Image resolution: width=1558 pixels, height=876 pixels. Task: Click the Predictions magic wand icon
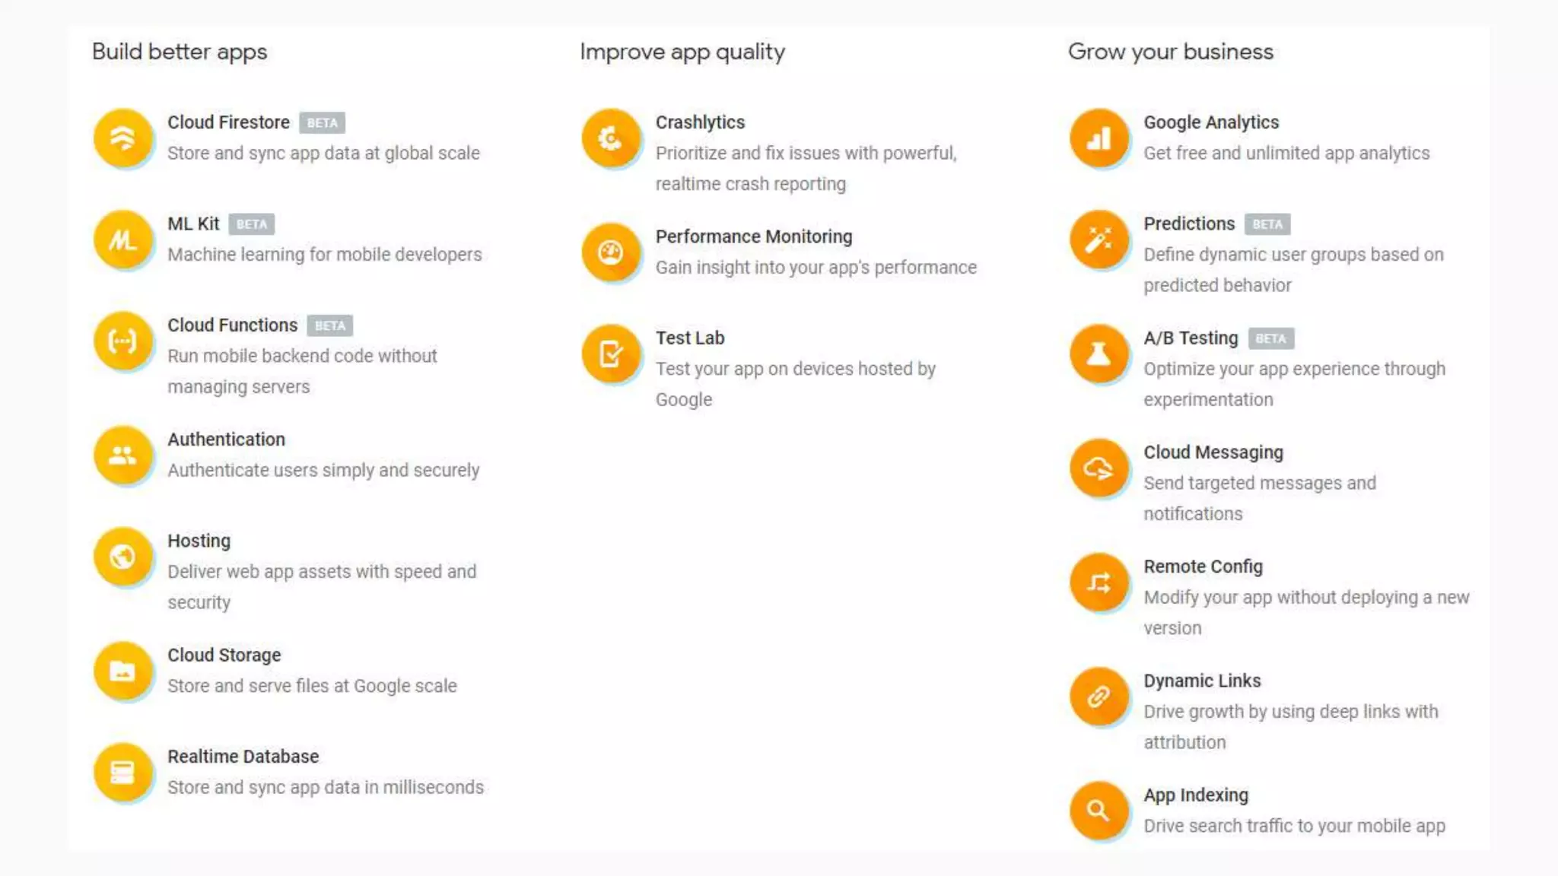tap(1099, 240)
